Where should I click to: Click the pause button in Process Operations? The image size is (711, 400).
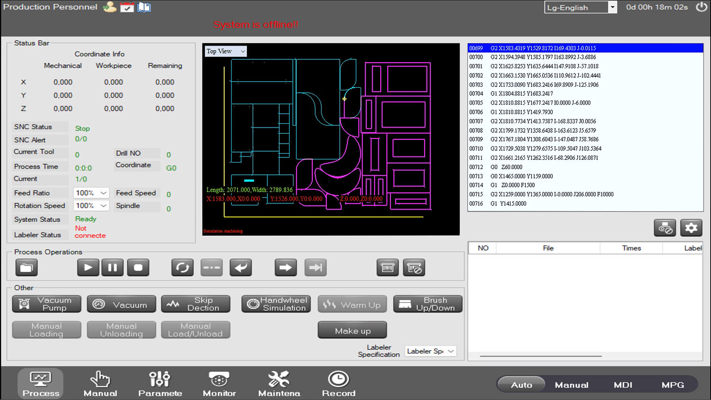[x=112, y=268]
